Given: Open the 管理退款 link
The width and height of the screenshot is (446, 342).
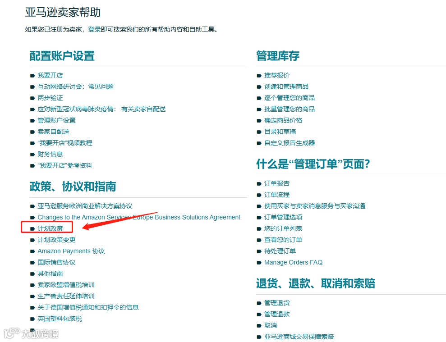Looking at the screenshot, I should point(277,314).
